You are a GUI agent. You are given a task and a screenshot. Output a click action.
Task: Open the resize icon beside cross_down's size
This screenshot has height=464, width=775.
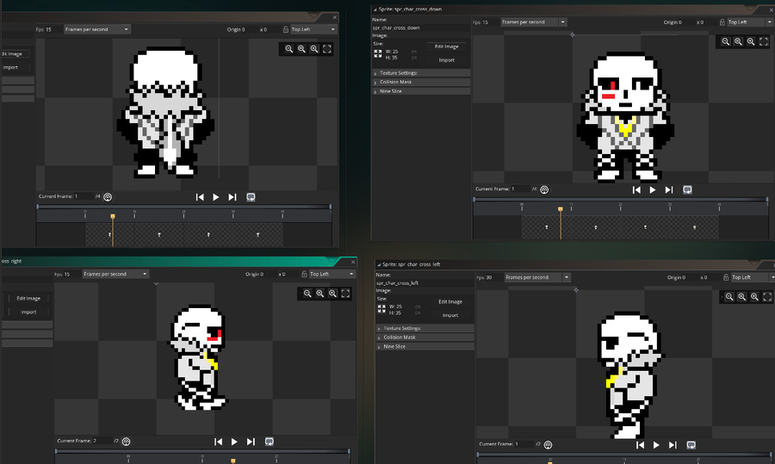(378, 53)
